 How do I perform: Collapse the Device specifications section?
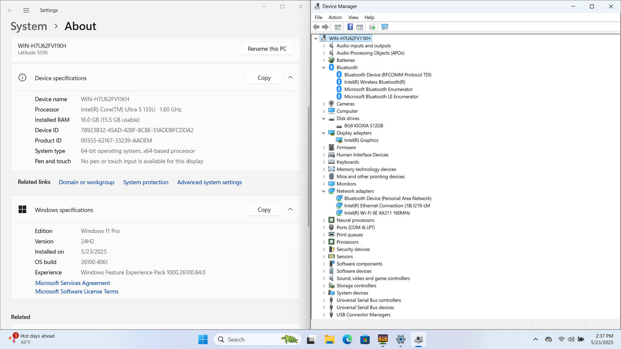point(290,78)
